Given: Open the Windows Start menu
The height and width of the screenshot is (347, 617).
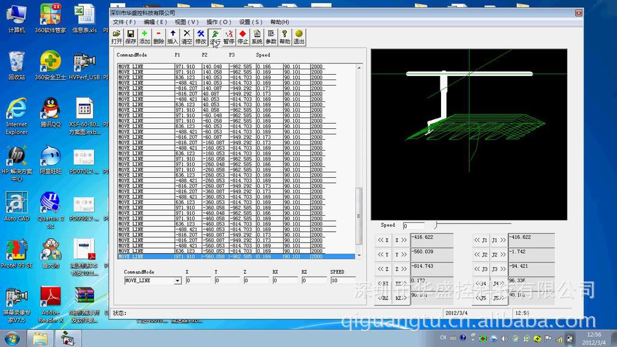Looking at the screenshot, I should pyautogui.click(x=11, y=339).
